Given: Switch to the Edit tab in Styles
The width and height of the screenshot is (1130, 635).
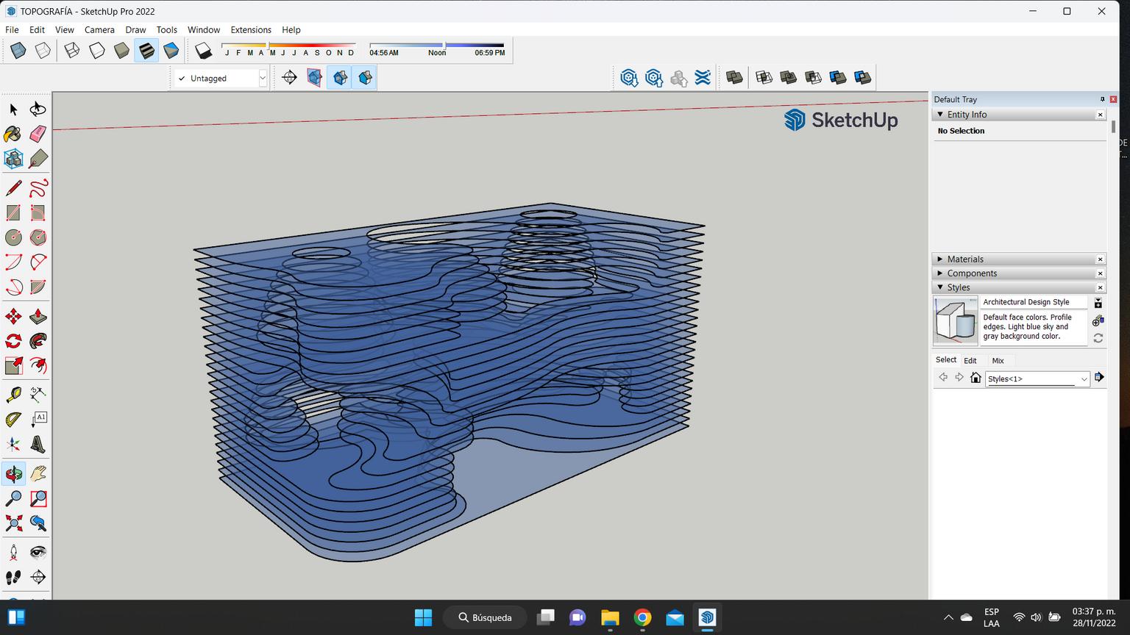Looking at the screenshot, I should pos(970,361).
